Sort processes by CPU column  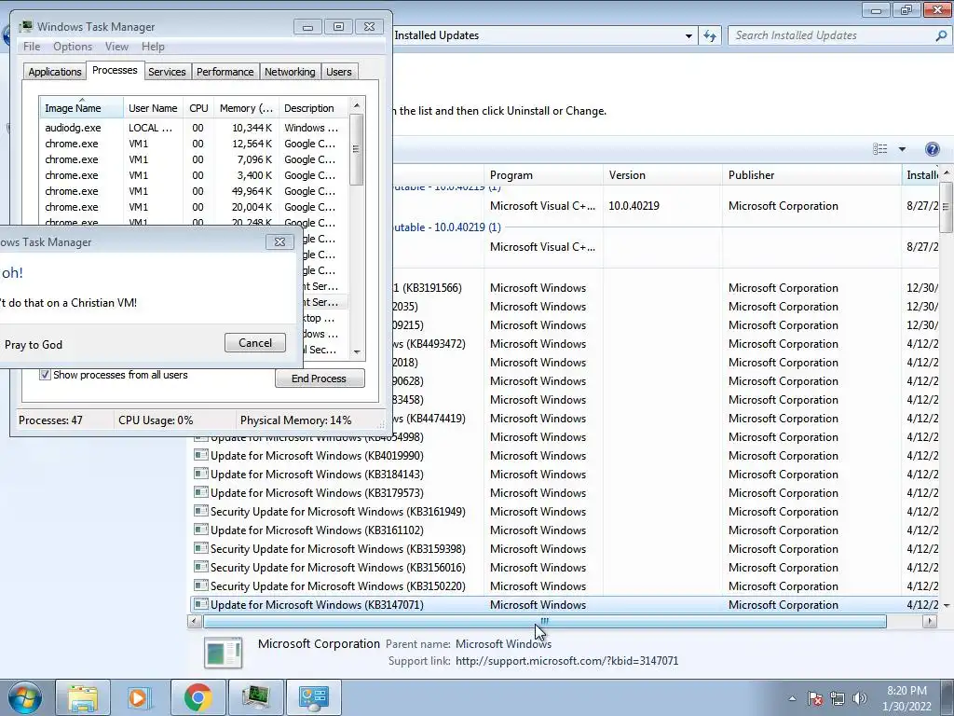point(198,108)
